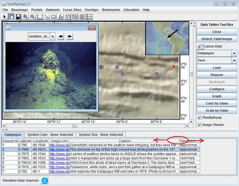Select the zoom out magnifier tool
239x186 pixels.
point(33,17)
